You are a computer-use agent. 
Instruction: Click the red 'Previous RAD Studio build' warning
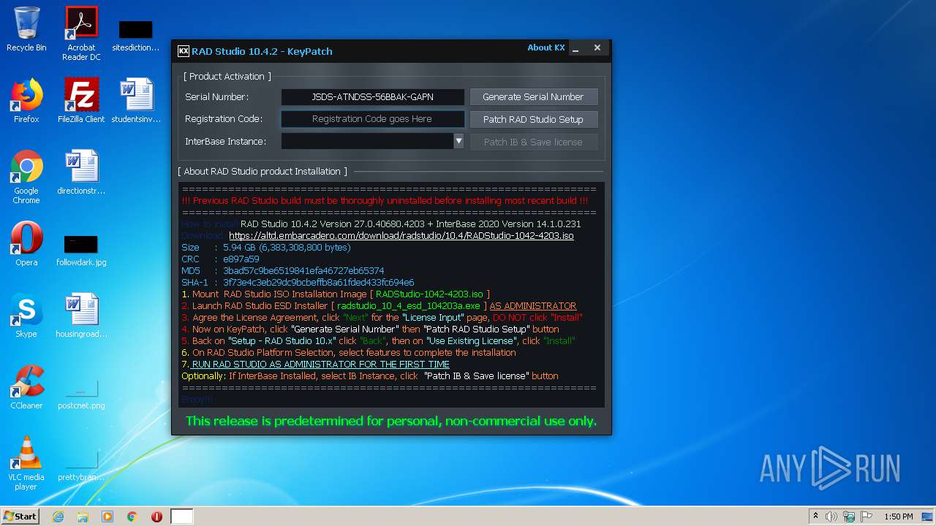pos(385,201)
